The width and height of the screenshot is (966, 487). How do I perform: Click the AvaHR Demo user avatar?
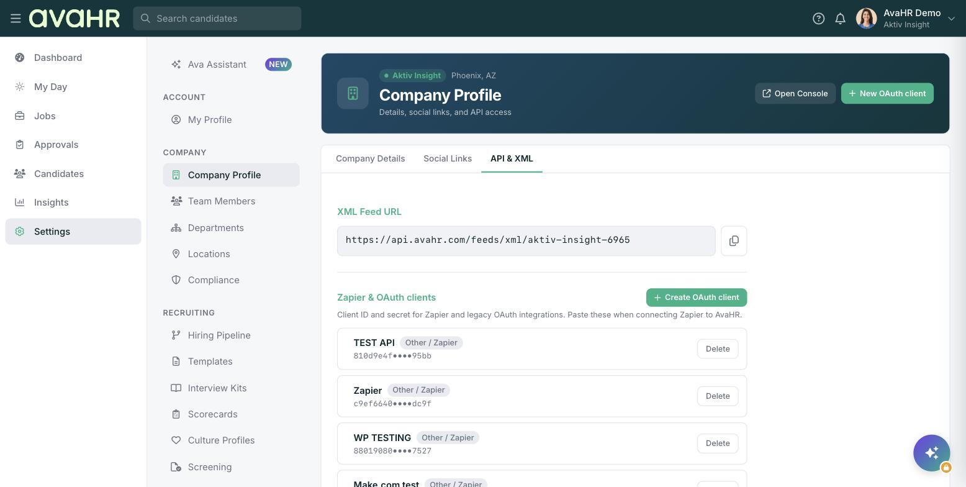866,19
